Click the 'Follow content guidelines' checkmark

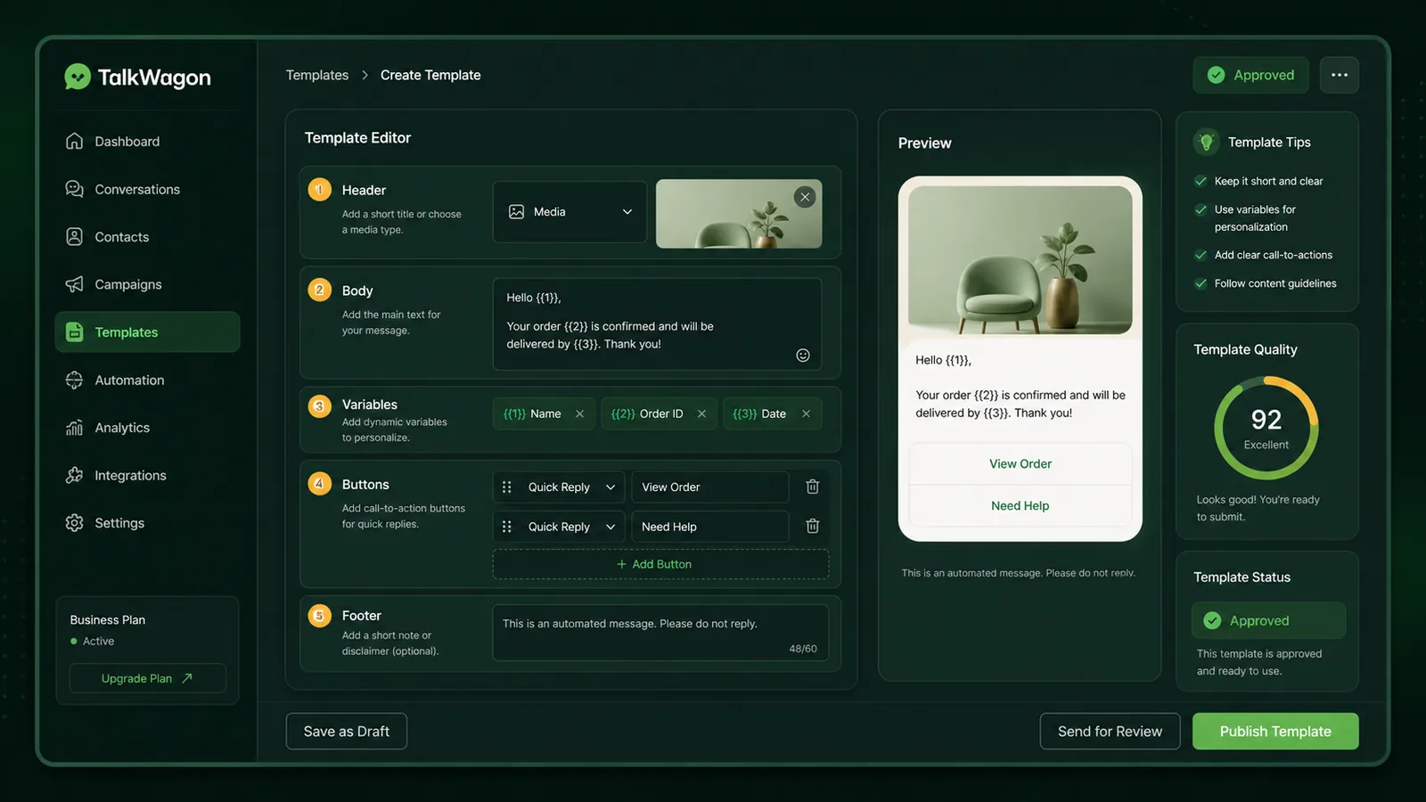pyautogui.click(x=1201, y=283)
